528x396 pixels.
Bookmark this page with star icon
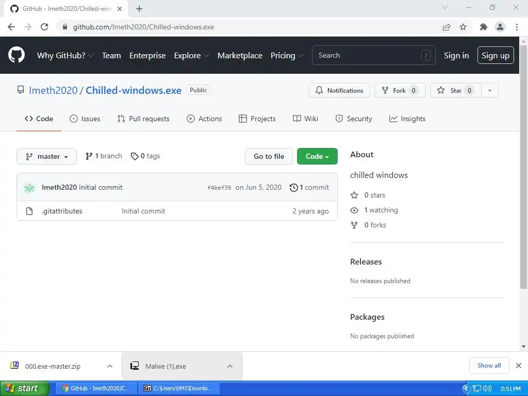(x=463, y=27)
